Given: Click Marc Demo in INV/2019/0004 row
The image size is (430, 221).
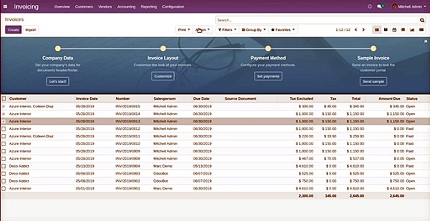Looking at the screenshot, I should pos(163,166).
